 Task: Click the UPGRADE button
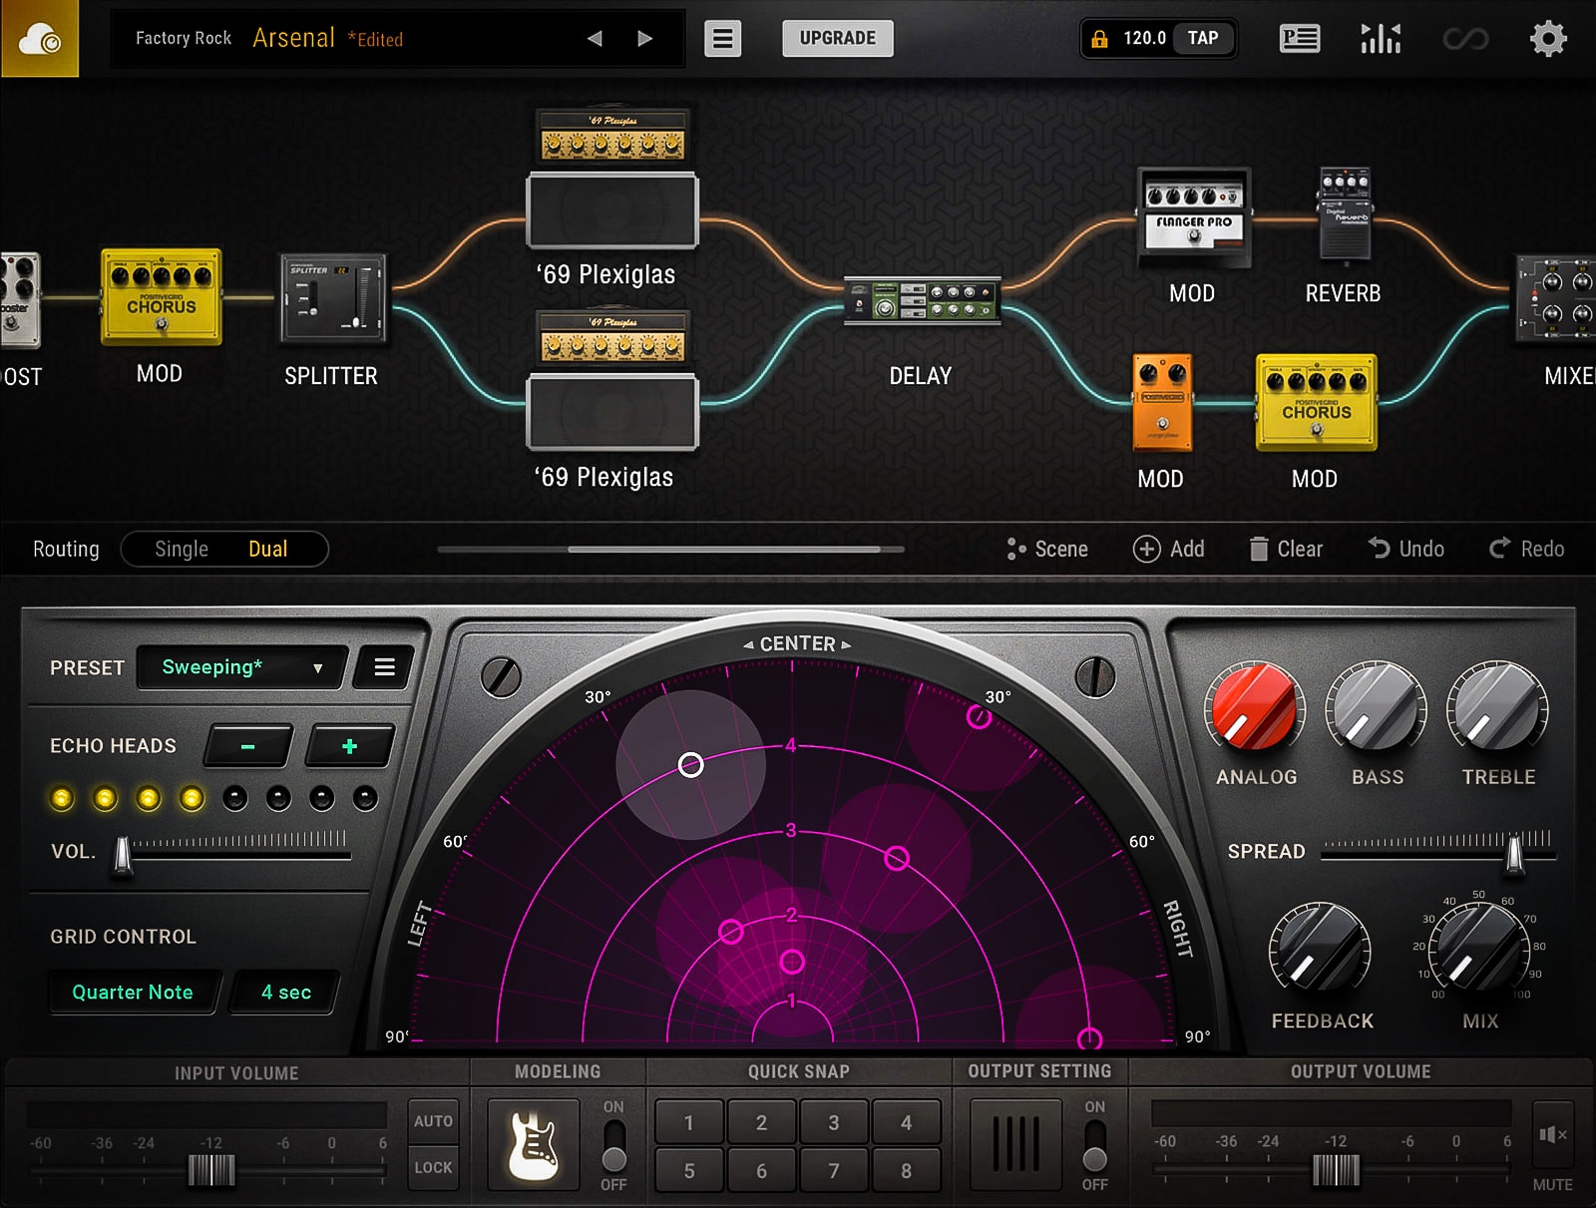coord(837,38)
